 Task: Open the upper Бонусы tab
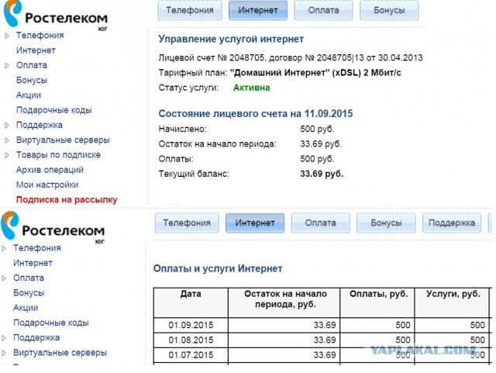click(x=389, y=10)
